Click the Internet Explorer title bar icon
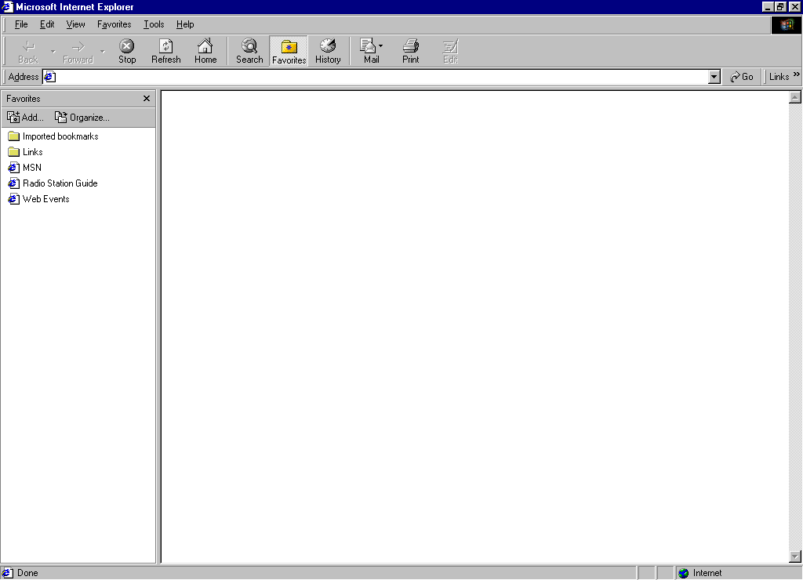Screen dimensions: 803x580 point(7,6)
